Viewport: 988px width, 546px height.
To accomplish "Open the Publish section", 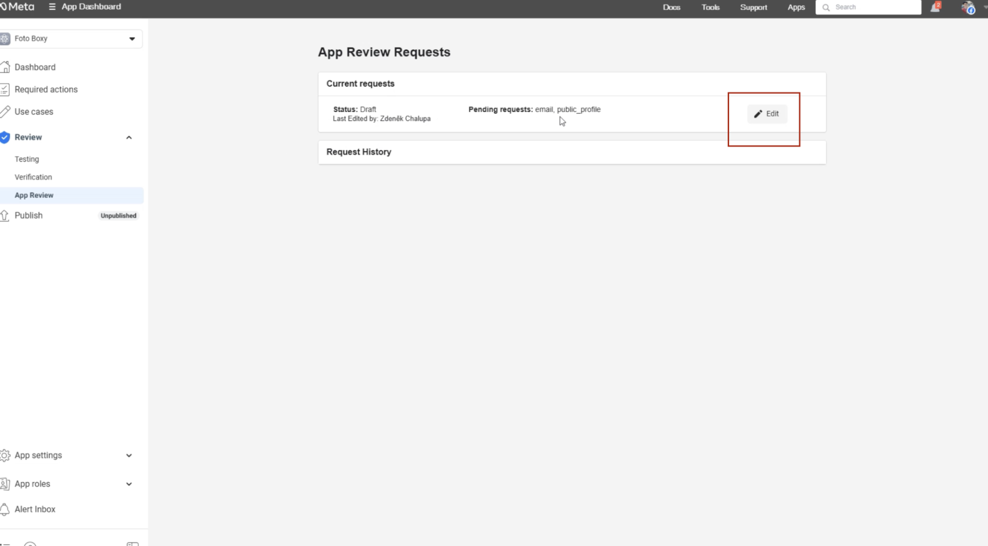I will pyautogui.click(x=29, y=215).
